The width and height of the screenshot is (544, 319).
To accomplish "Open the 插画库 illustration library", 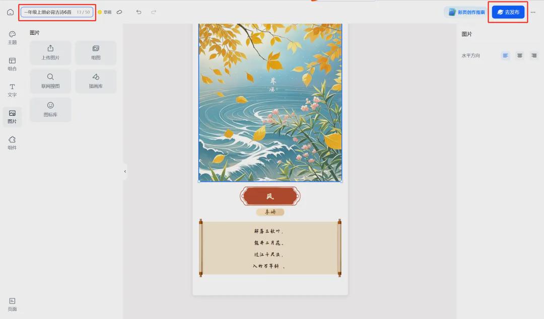I will point(96,81).
